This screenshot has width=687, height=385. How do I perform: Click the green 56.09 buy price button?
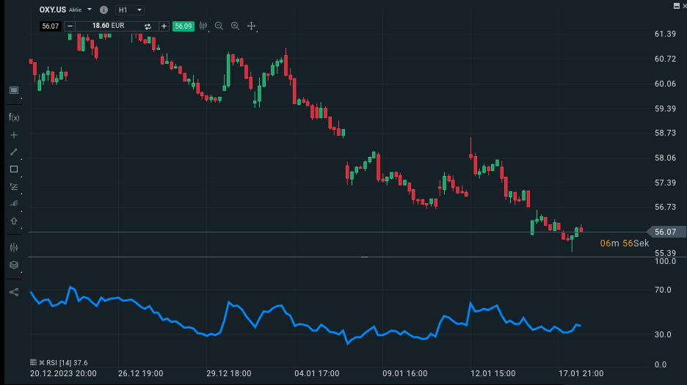coord(183,26)
